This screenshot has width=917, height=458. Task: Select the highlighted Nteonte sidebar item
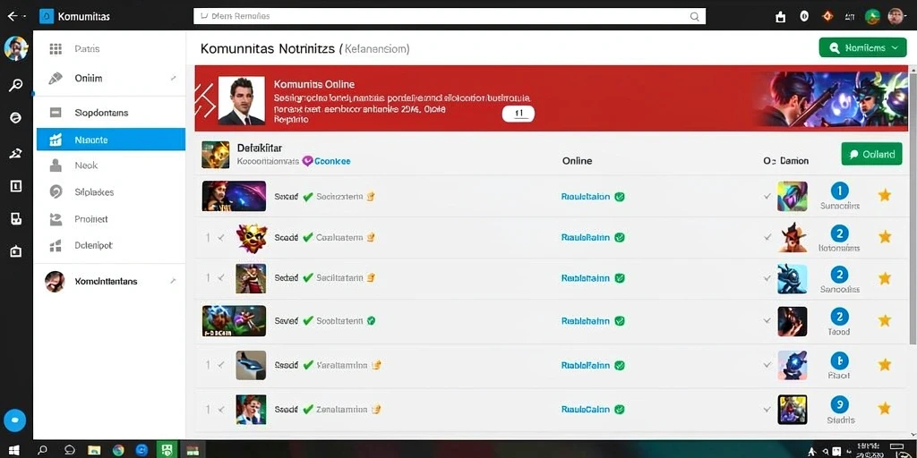pos(110,140)
